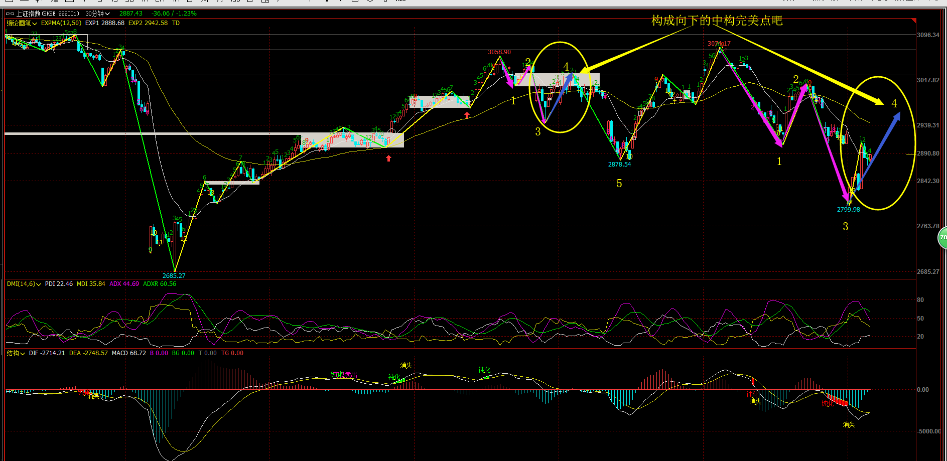Click the change value -36.06 / -1.23%
This screenshot has height=461, width=947.
tap(174, 14)
